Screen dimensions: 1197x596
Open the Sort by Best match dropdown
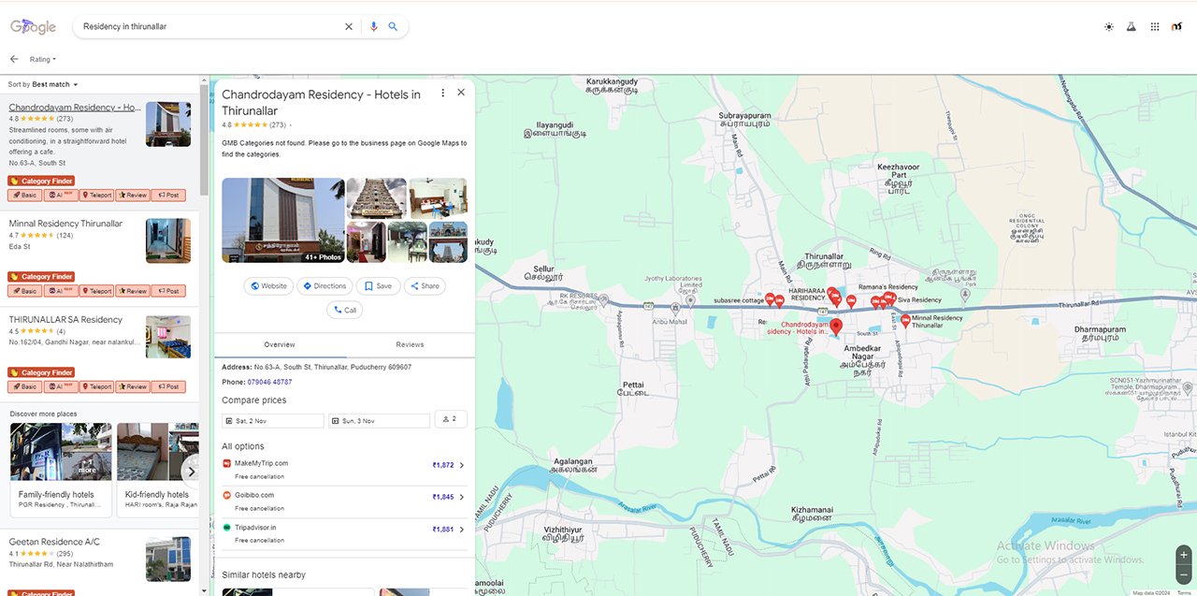tap(43, 84)
